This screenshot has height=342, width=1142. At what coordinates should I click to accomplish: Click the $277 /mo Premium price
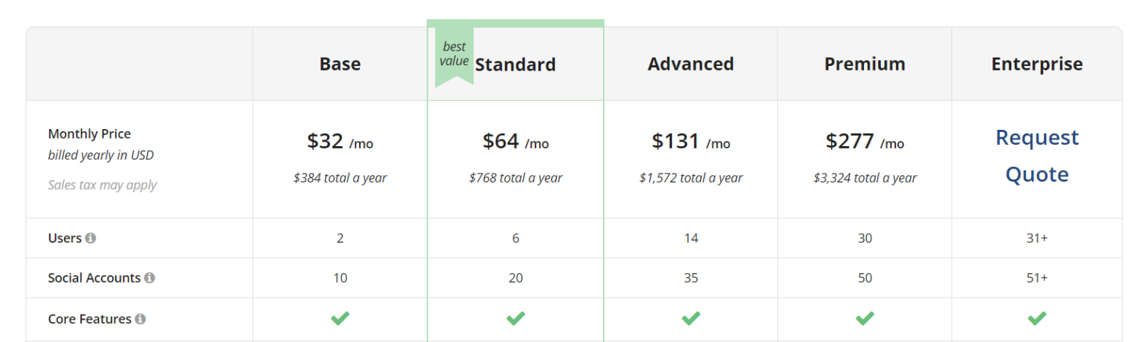pos(865,141)
